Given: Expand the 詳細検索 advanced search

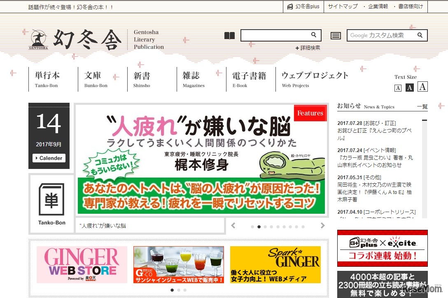Looking at the screenshot, I should (x=308, y=48).
